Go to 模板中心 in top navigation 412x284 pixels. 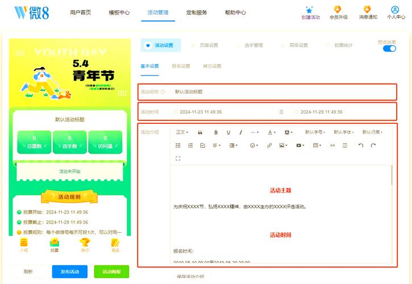(119, 12)
